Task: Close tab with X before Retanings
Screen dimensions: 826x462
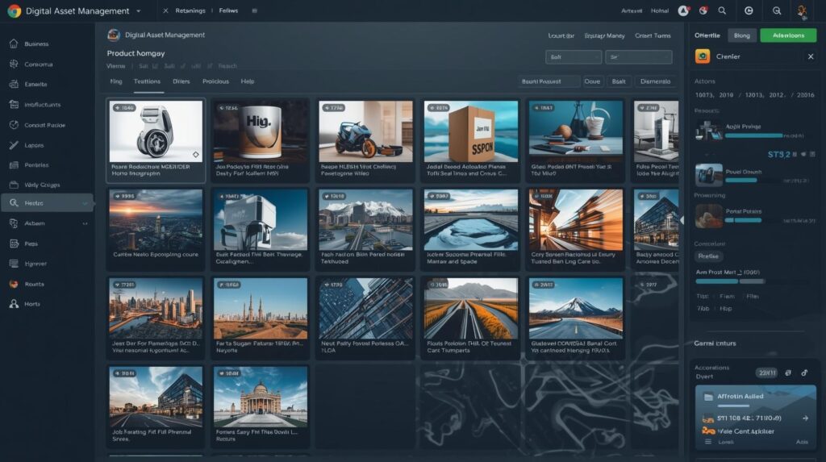Action: (165, 10)
